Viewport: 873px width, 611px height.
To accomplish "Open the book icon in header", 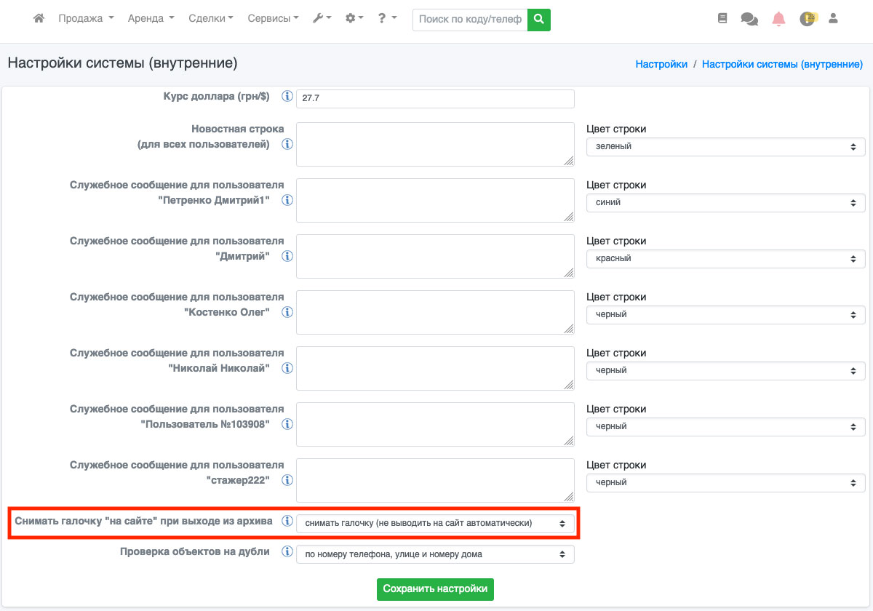I will tap(722, 19).
